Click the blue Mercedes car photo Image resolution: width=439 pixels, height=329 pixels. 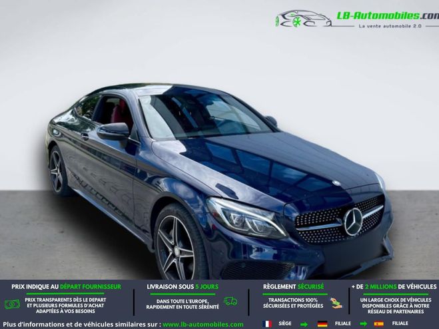(220, 181)
